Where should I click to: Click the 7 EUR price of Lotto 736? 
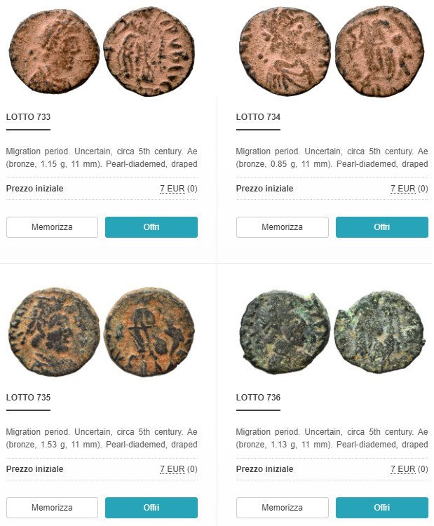(403, 469)
